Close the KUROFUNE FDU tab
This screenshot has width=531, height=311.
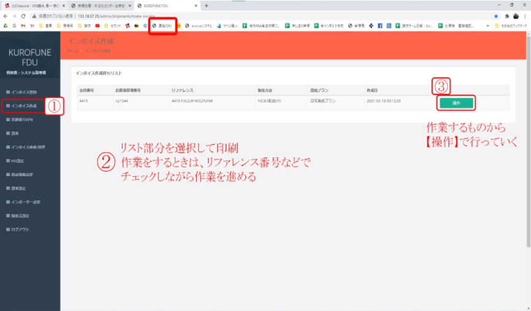[x=196, y=6]
